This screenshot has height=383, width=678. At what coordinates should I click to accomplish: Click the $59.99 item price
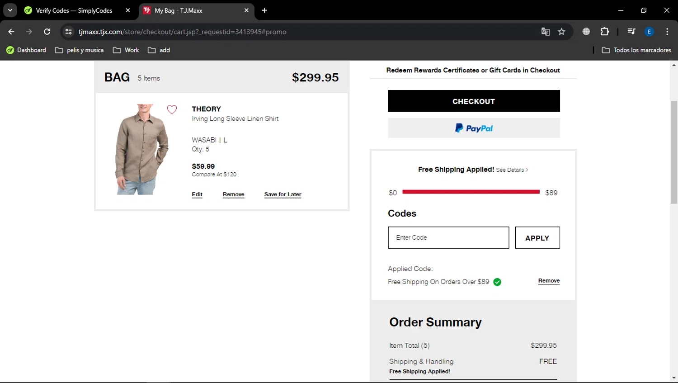coord(203,166)
